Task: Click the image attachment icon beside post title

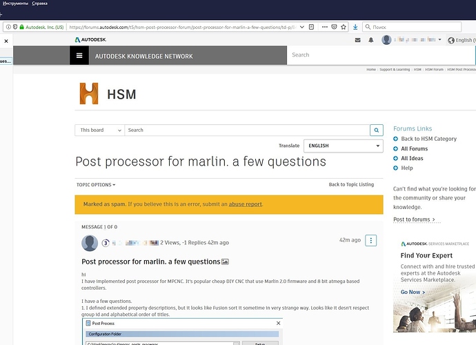Action: click(225, 262)
